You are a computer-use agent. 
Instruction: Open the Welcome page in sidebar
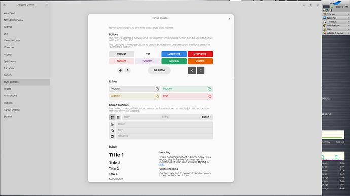click(x=26, y=13)
